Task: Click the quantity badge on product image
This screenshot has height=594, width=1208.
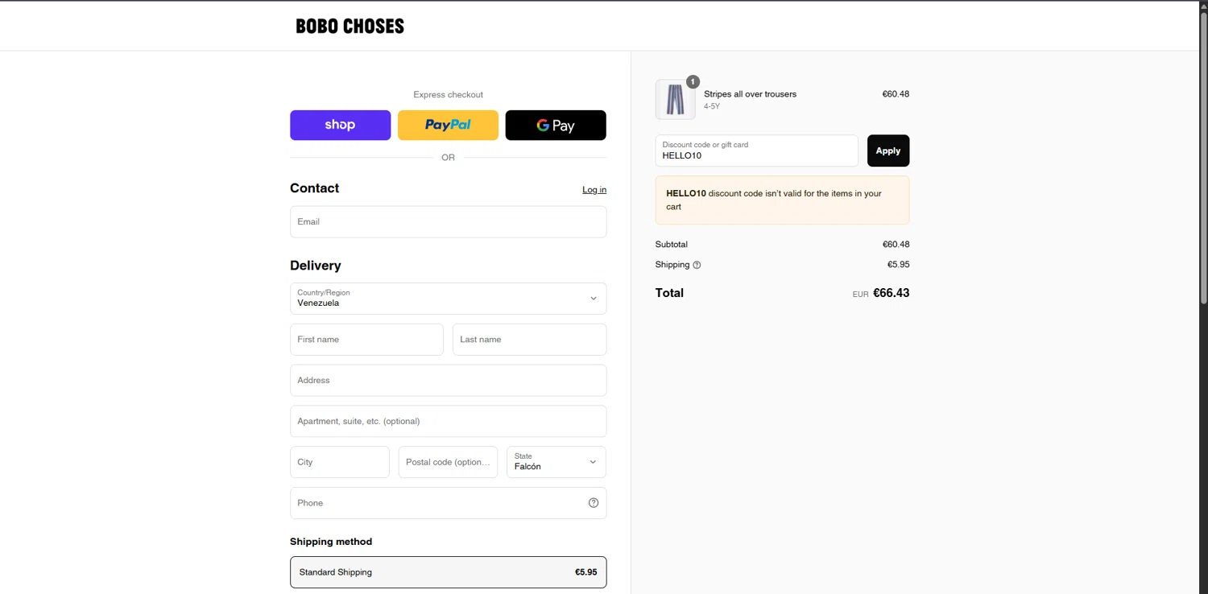Action: [693, 81]
